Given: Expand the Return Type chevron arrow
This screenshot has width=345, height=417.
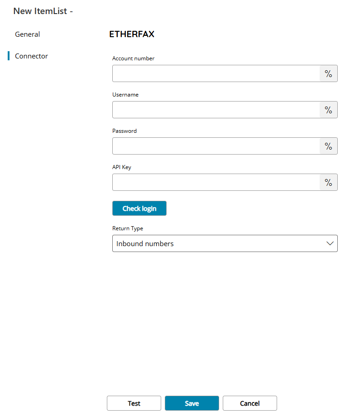Looking at the screenshot, I should pos(330,243).
